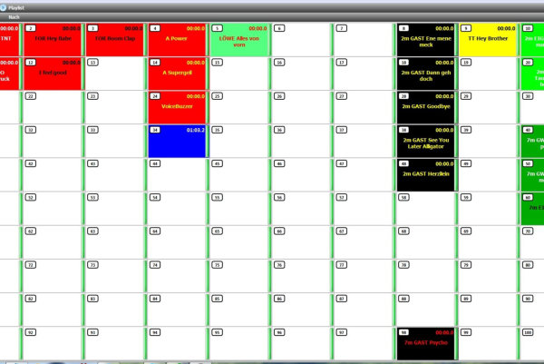
Task: Trigger the TOR Hey Babe cart
Action: [x=53, y=40]
